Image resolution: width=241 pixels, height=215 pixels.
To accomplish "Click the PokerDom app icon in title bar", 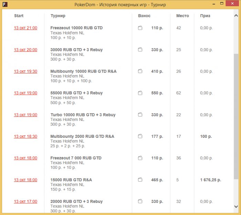I will point(5,4).
